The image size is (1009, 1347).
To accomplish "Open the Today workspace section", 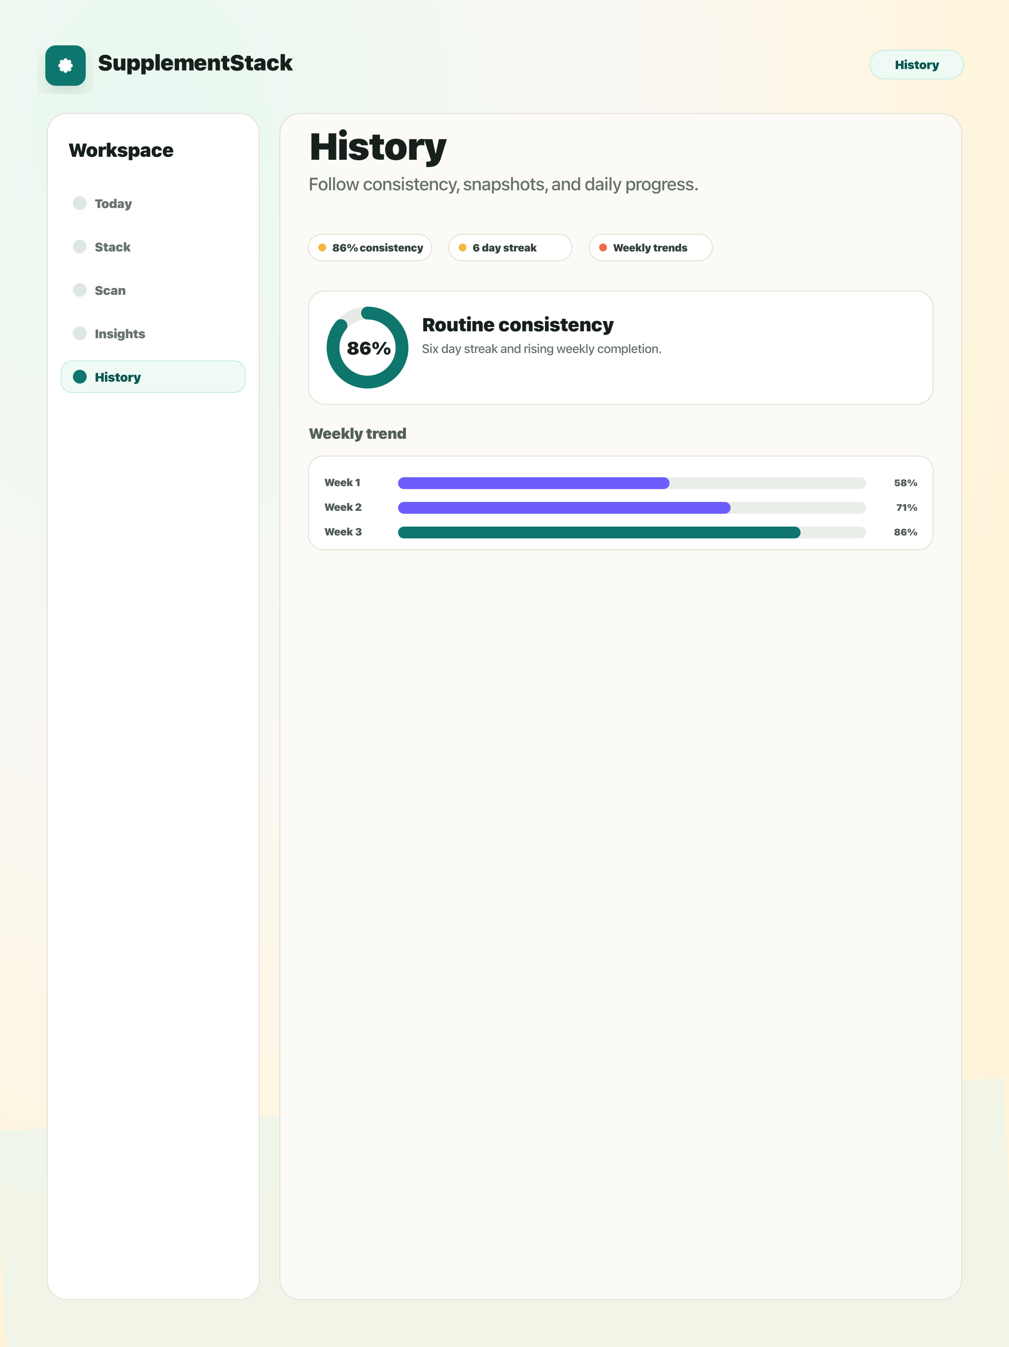I will point(153,204).
